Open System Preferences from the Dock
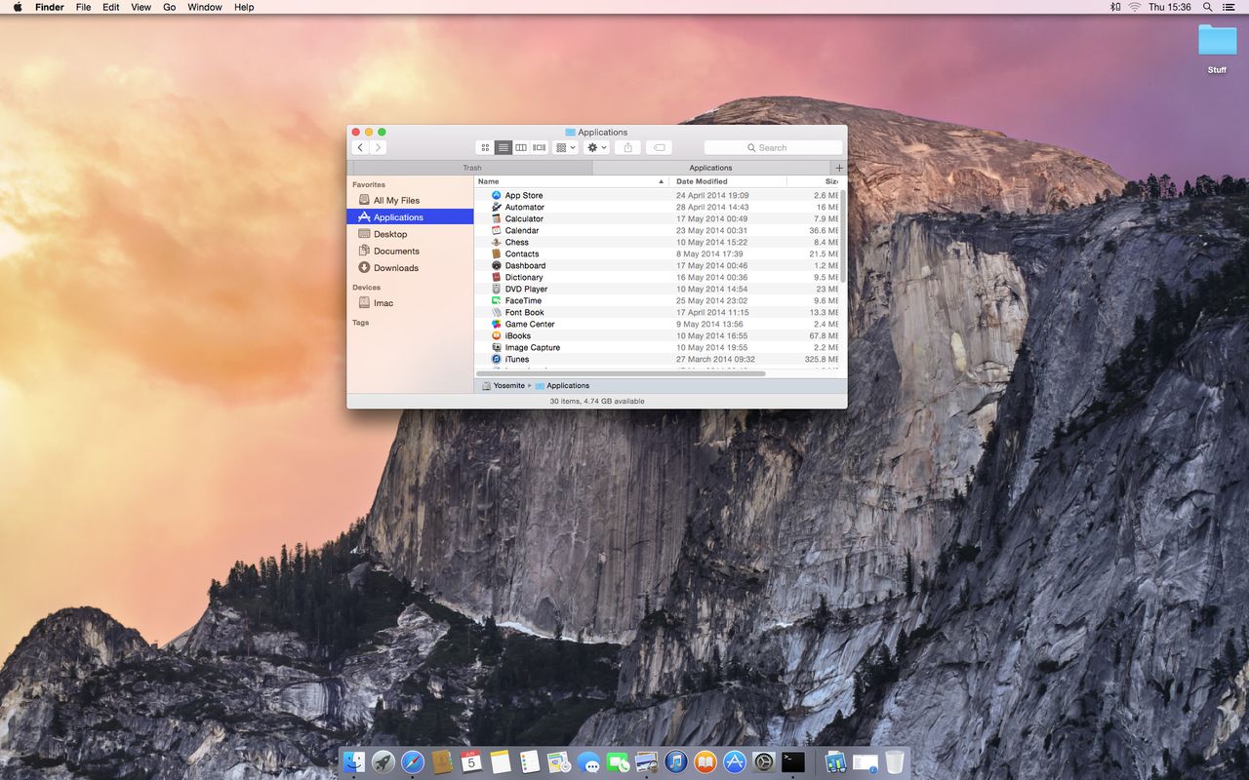This screenshot has width=1249, height=780. point(764,762)
